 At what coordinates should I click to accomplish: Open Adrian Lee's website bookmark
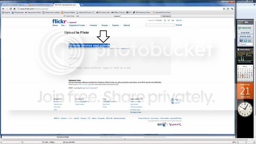(51, 12)
